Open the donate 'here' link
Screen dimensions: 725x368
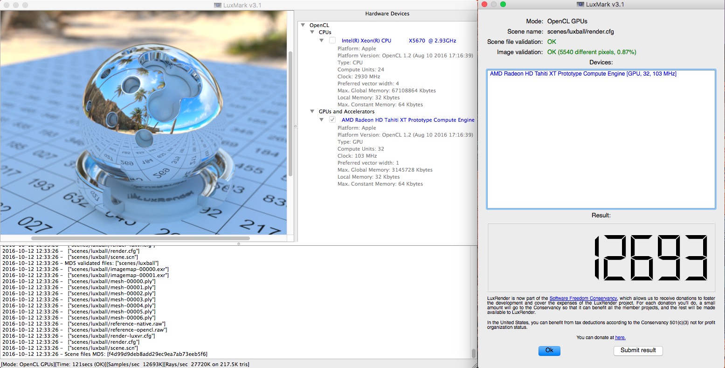click(620, 338)
